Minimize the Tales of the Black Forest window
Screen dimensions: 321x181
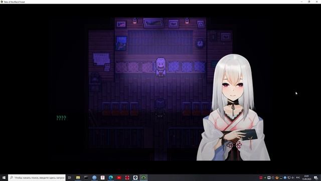(301, 2)
